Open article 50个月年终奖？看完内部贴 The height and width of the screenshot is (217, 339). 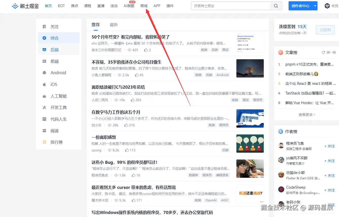pos(131,37)
